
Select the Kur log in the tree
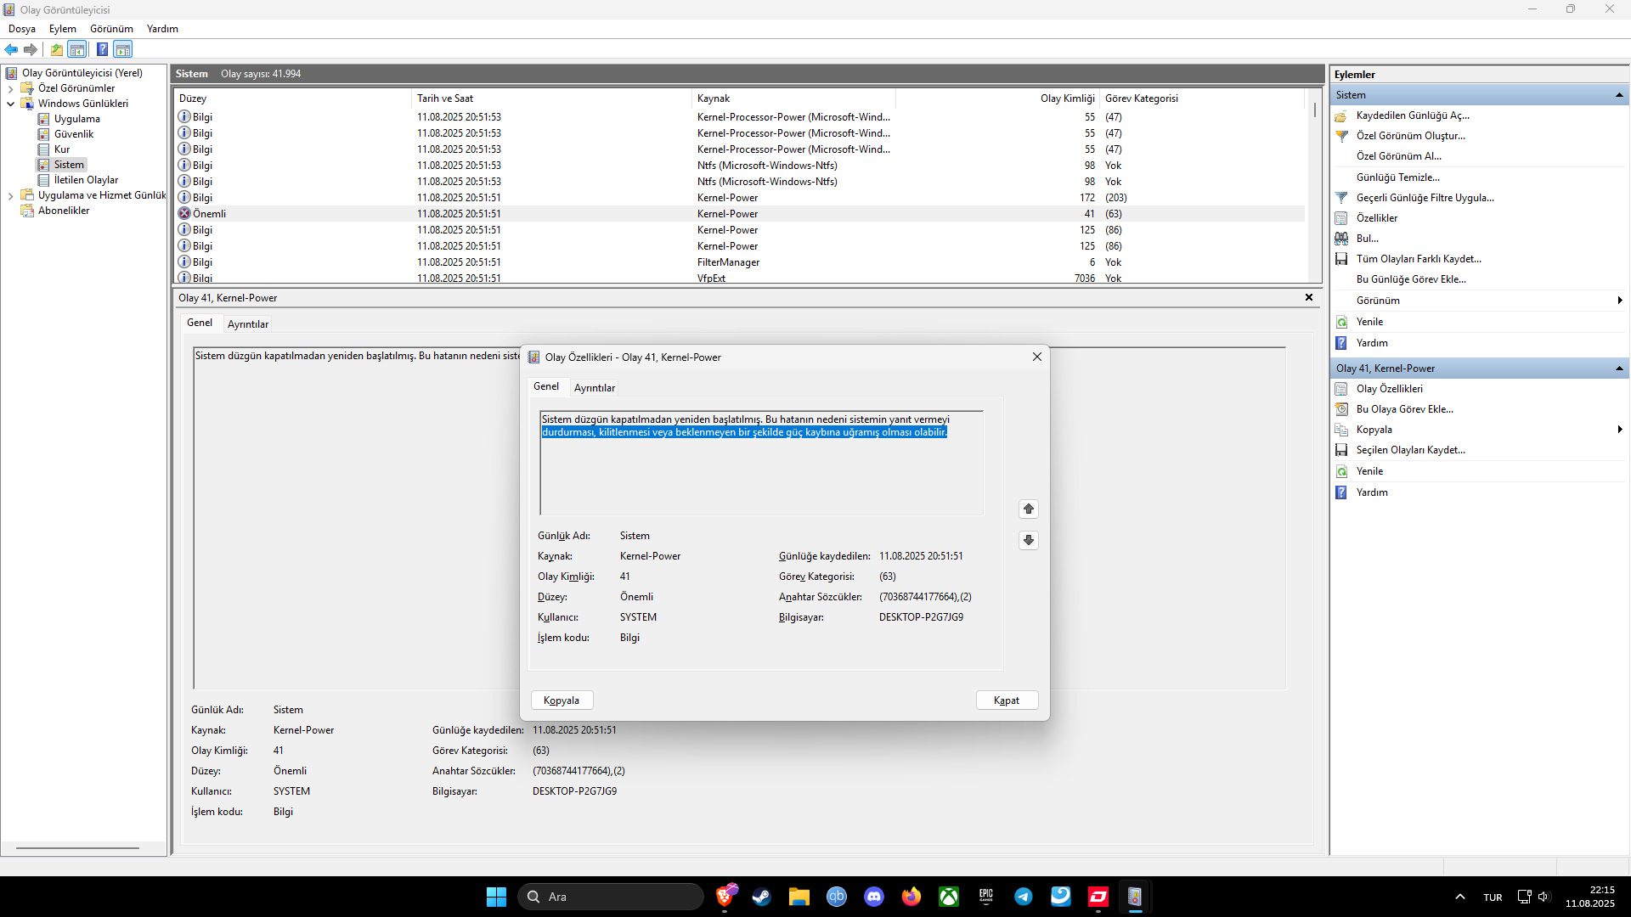[62, 149]
